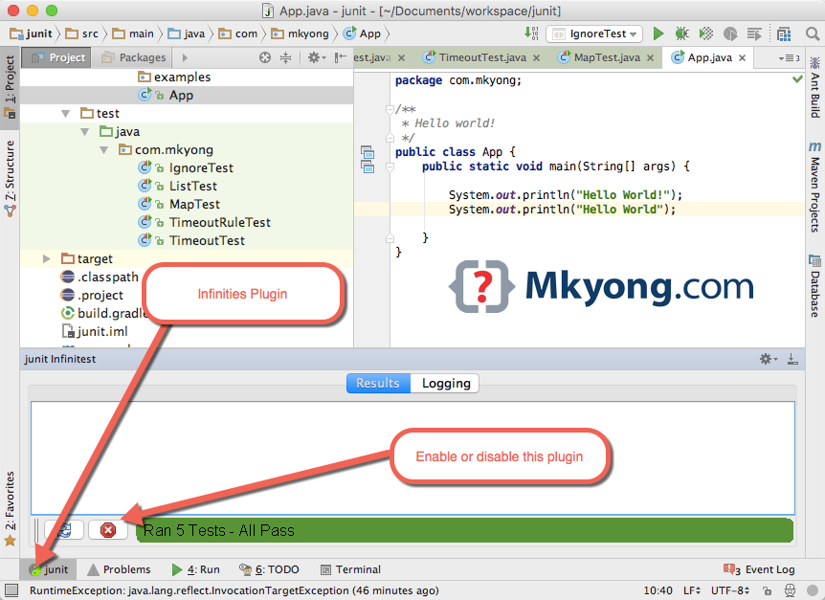Screen dimensions: 825x600
Task: Run IgnoreTest with coverage
Action: [x=706, y=33]
